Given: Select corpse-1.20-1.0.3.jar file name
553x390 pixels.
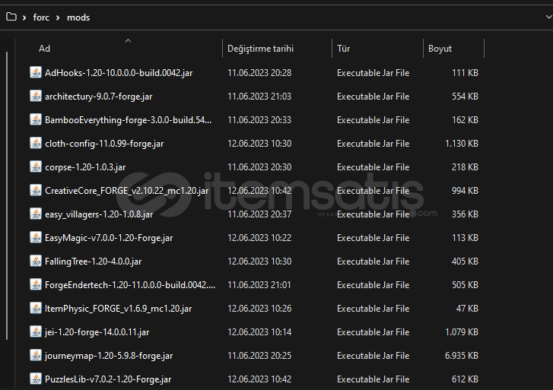Looking at the screenshot, I should click(85, 167).
